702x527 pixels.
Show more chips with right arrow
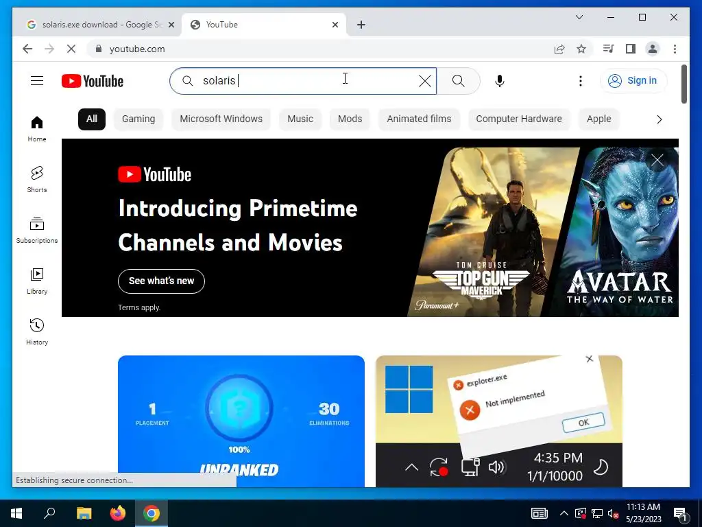659,119
